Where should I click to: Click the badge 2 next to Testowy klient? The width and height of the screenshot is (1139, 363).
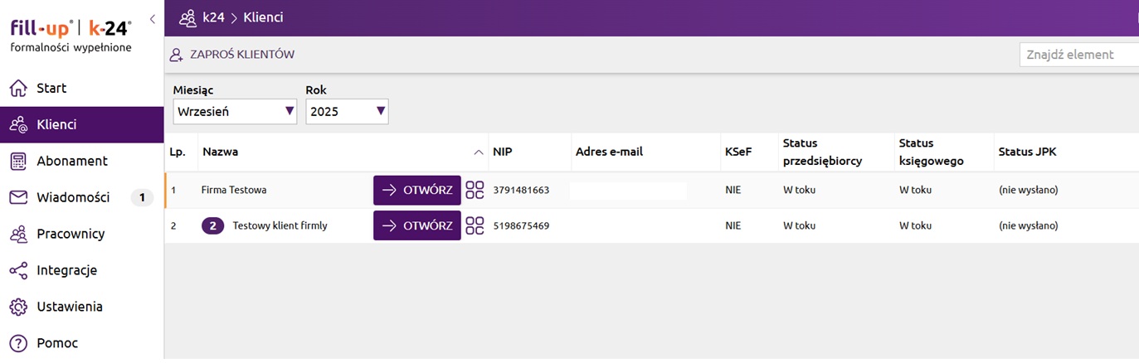[213, 225]
